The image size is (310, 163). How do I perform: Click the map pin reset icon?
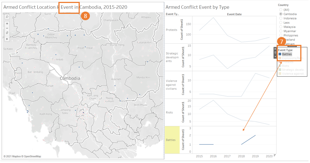pos(7,33)
